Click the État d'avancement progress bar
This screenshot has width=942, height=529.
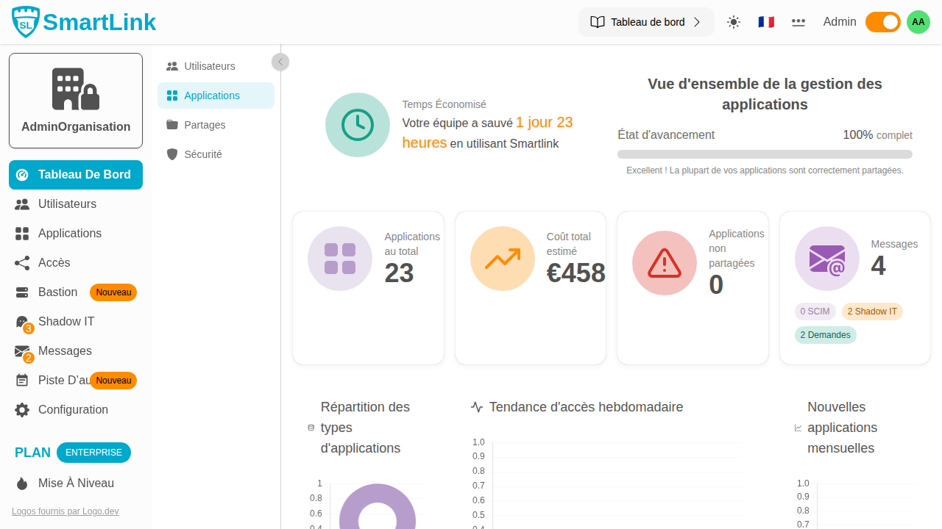765,153
